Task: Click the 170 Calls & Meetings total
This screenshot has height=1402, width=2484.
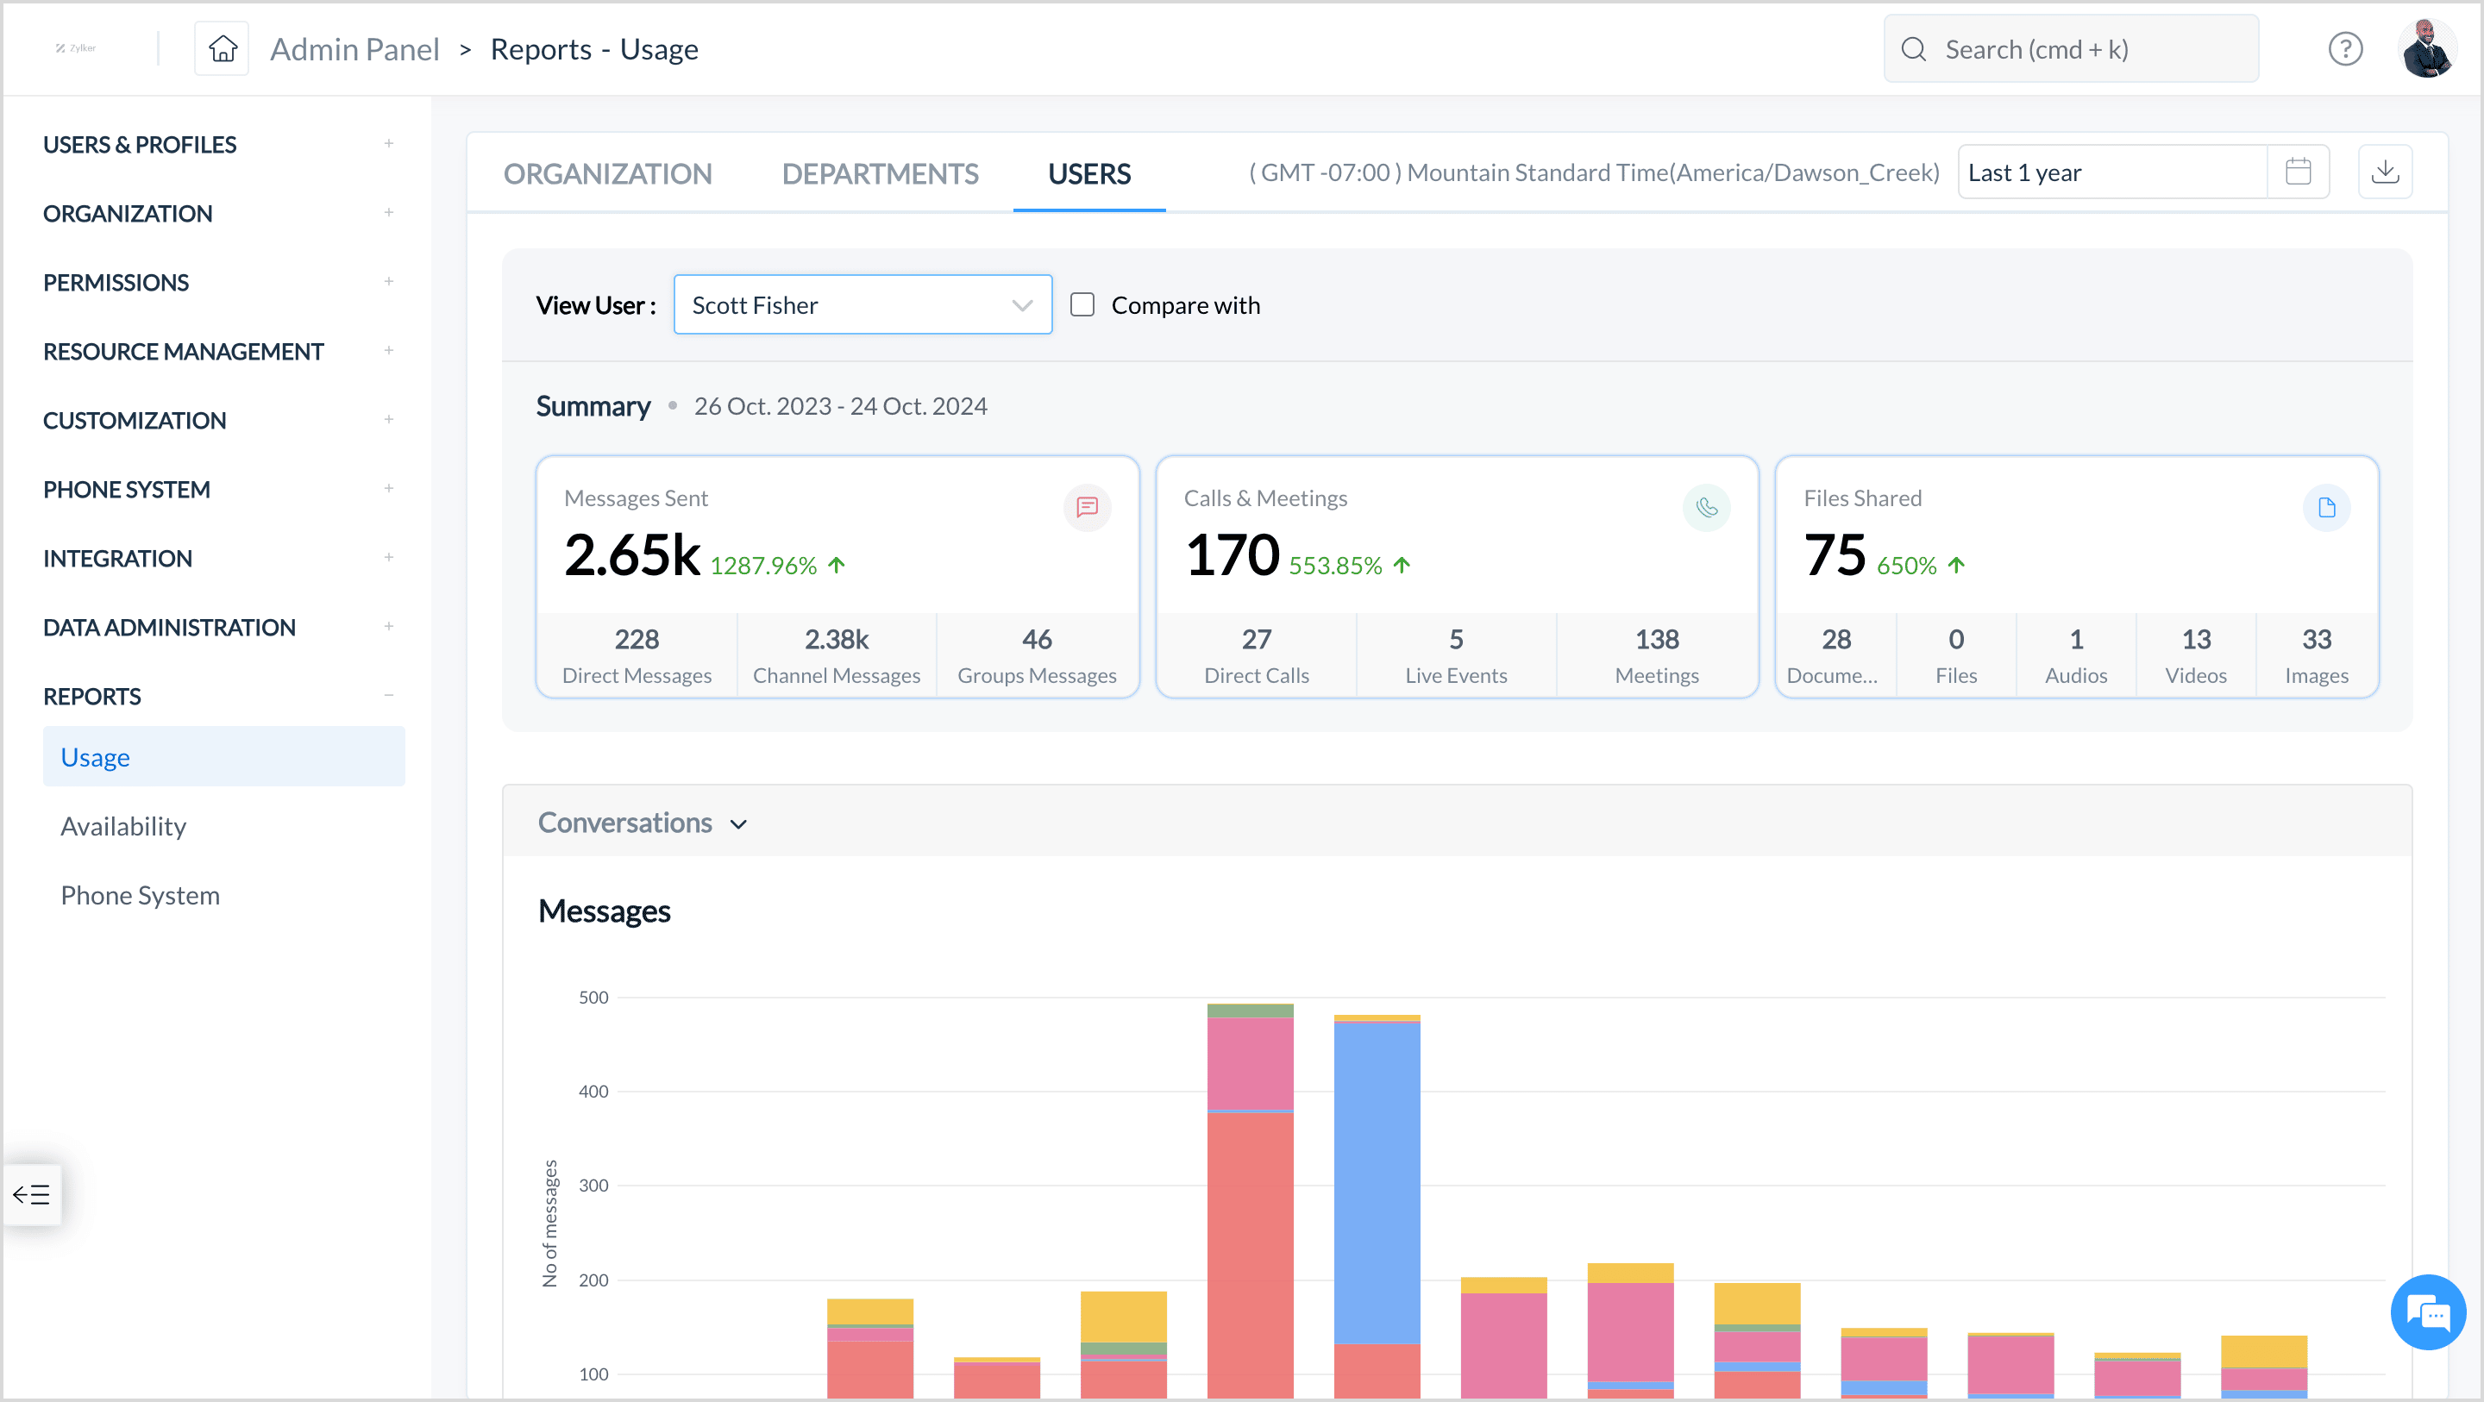Action: tap(1232, 555)
